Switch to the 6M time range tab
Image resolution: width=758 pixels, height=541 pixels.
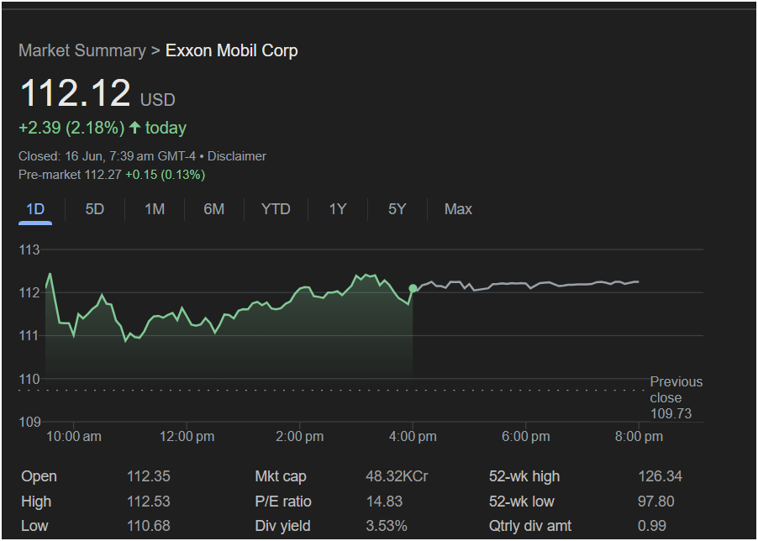[x=213, y=209]
